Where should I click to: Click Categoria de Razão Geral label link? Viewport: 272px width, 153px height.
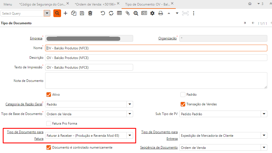[24, 104]
